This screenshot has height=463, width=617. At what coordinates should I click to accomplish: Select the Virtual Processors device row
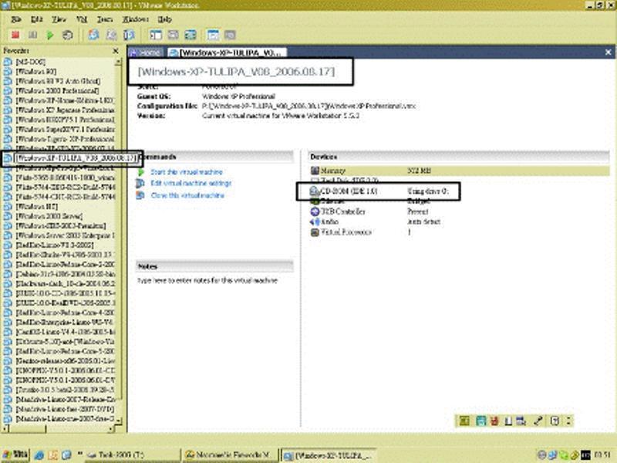click(x=459, y=232)
